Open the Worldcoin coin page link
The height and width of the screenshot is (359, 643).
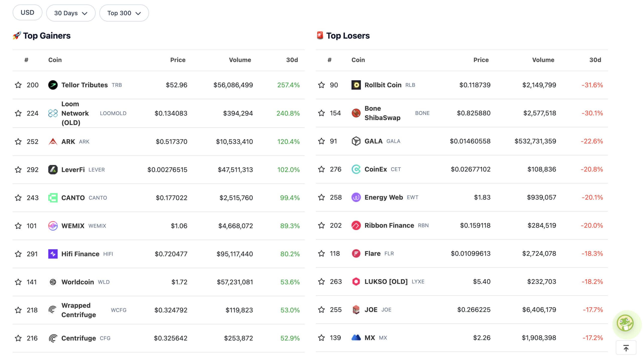pyautogui.click(x=78, y=282)
